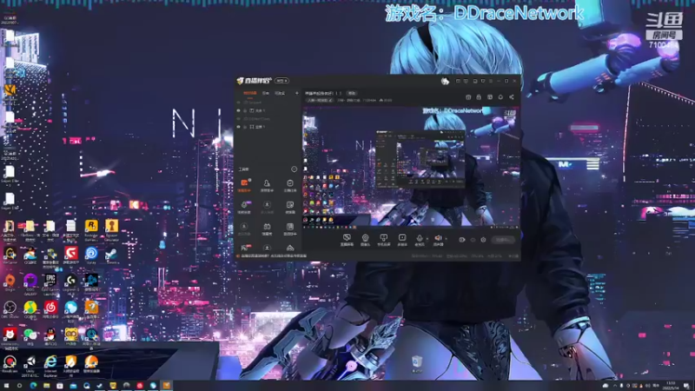Click the bell notification icon above the preview
The image size is (695, 391).
(x=500, y=97)
